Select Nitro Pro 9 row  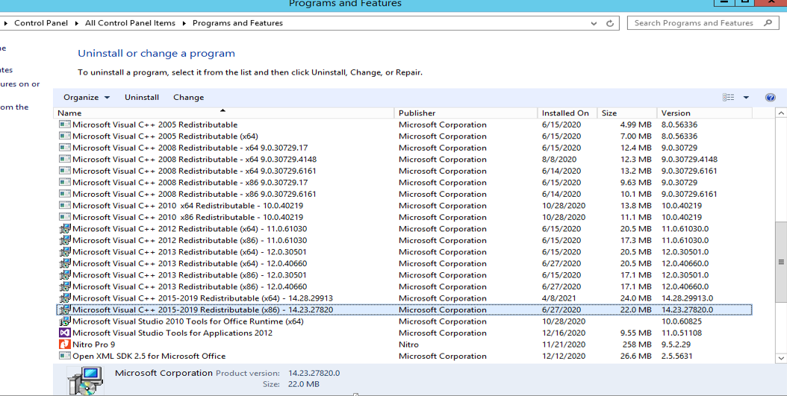pos(404,345)
